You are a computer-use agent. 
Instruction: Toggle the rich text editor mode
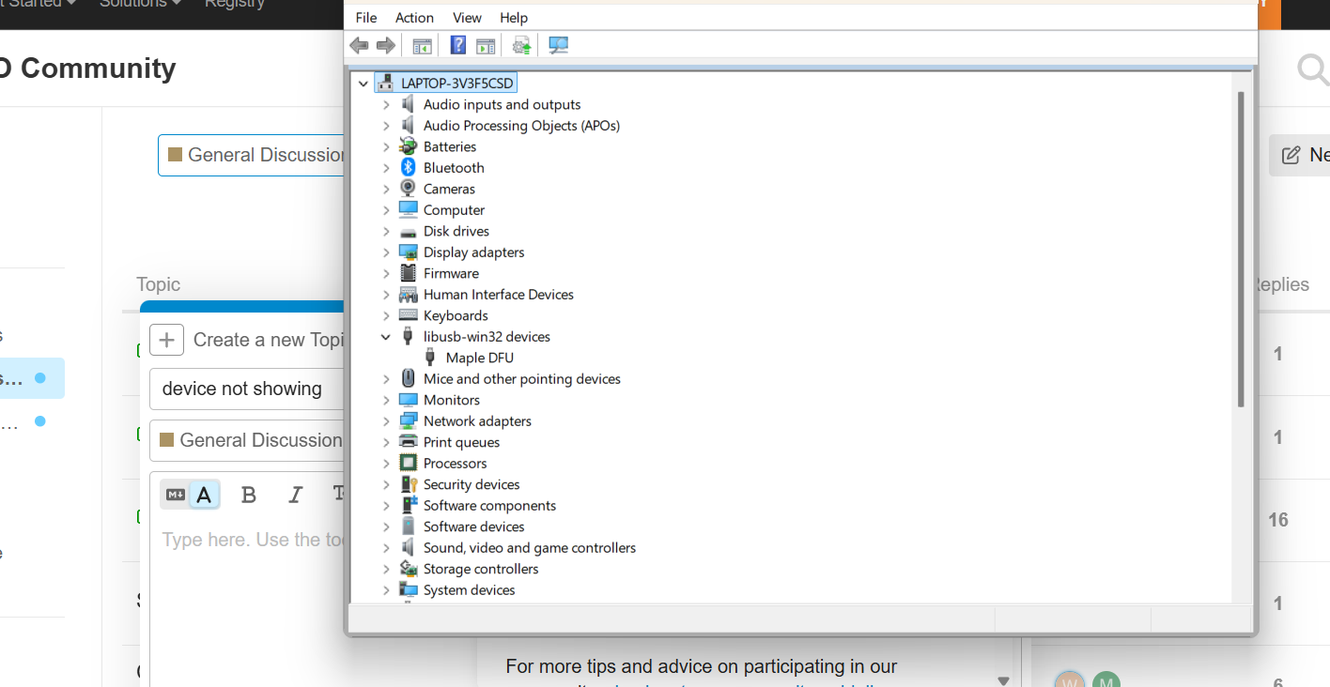point(204,495)
